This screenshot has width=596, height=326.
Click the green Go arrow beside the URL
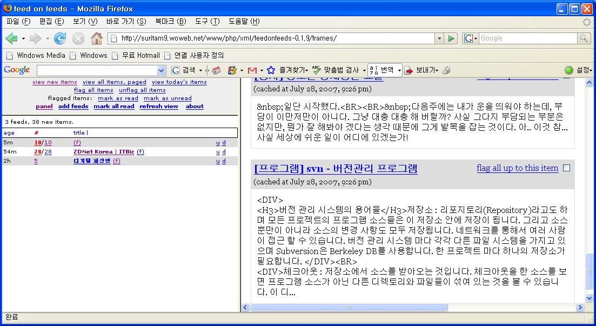pos(451,38)
